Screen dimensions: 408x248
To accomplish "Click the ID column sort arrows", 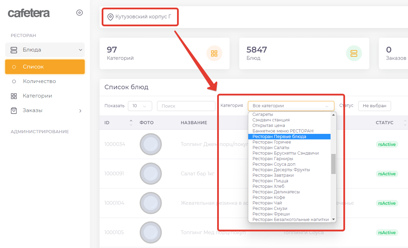I will point(131,122).
